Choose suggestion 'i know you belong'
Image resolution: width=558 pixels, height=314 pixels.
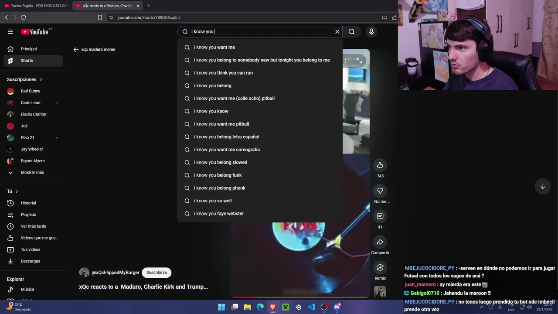click(260, 85)
